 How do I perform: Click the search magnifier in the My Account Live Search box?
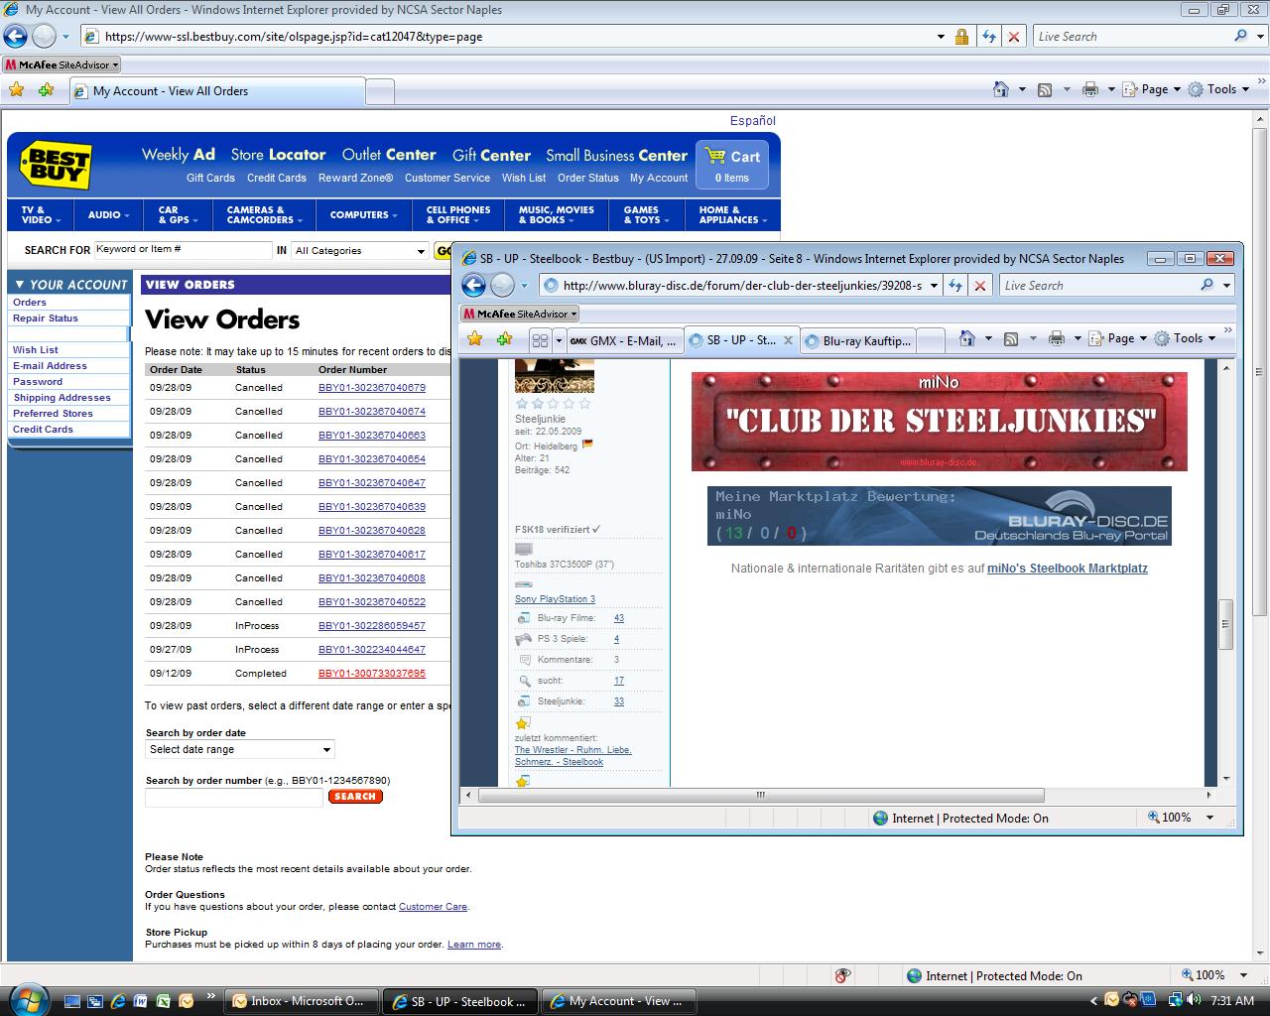pos(1240,37)
